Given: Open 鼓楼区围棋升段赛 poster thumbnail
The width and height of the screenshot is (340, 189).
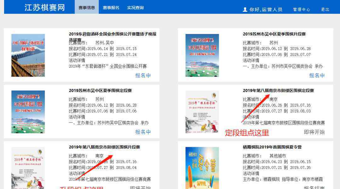Looking at the screenshot, I should 28,168.
